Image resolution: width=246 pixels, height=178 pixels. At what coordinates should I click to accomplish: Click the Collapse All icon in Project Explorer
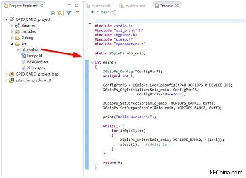tap(53, 13)
